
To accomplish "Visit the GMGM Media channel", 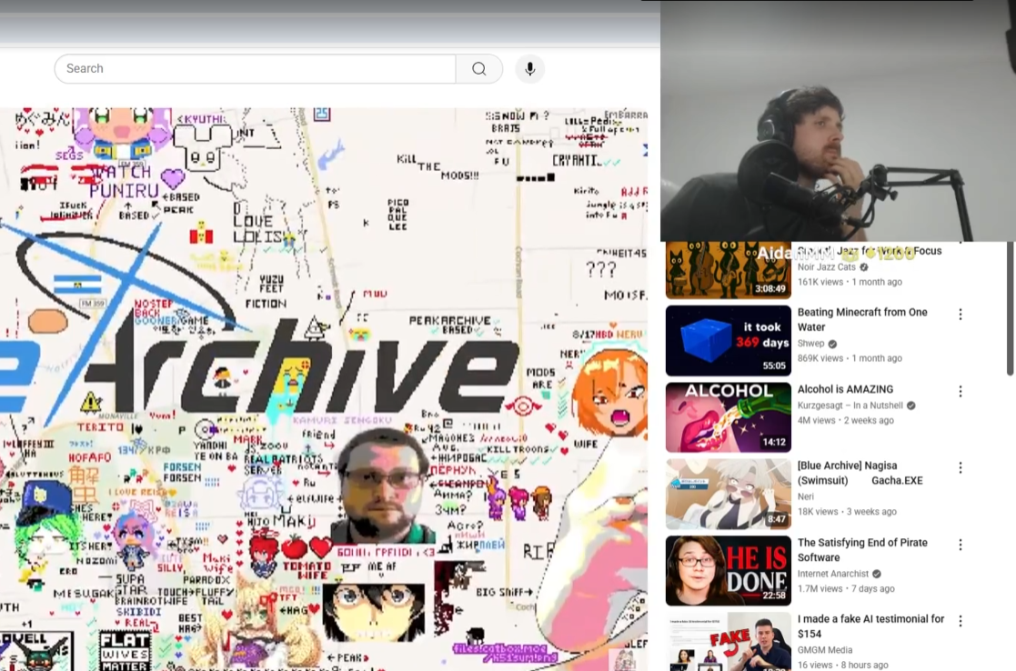I will tap(825, 649).
